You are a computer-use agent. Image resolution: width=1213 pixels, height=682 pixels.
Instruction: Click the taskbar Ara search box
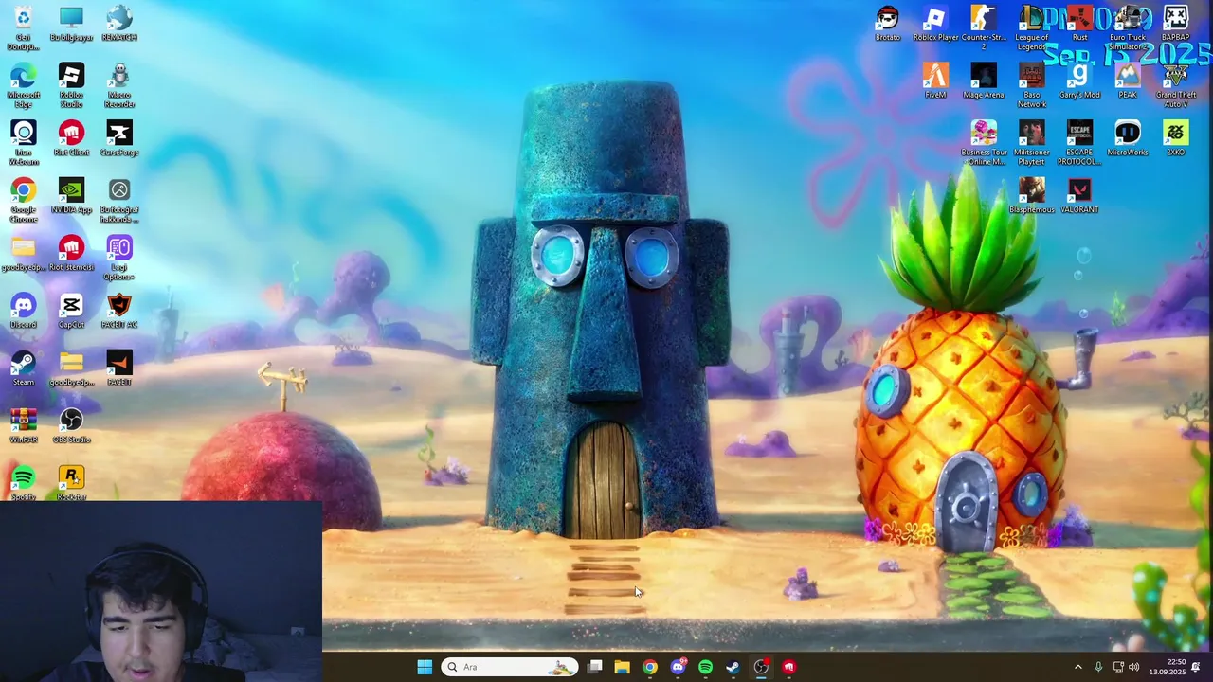pyautogui.click(x=510, y=667)
